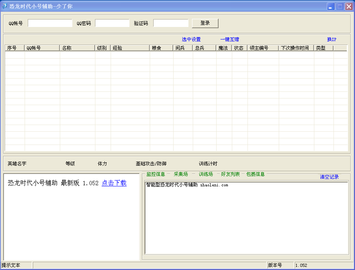
Task: Minimize the application window
Action: [x=331, y=6]
